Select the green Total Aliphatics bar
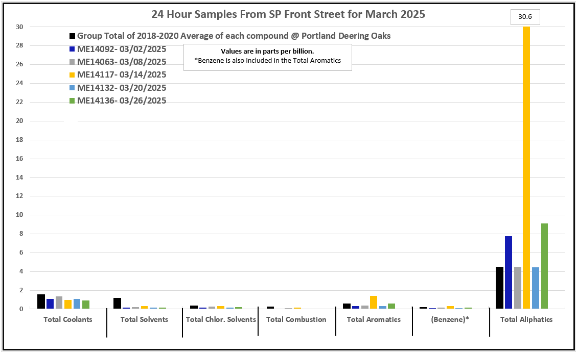The height and width of the screenshot is (353, 577). (x=545, y=266)
